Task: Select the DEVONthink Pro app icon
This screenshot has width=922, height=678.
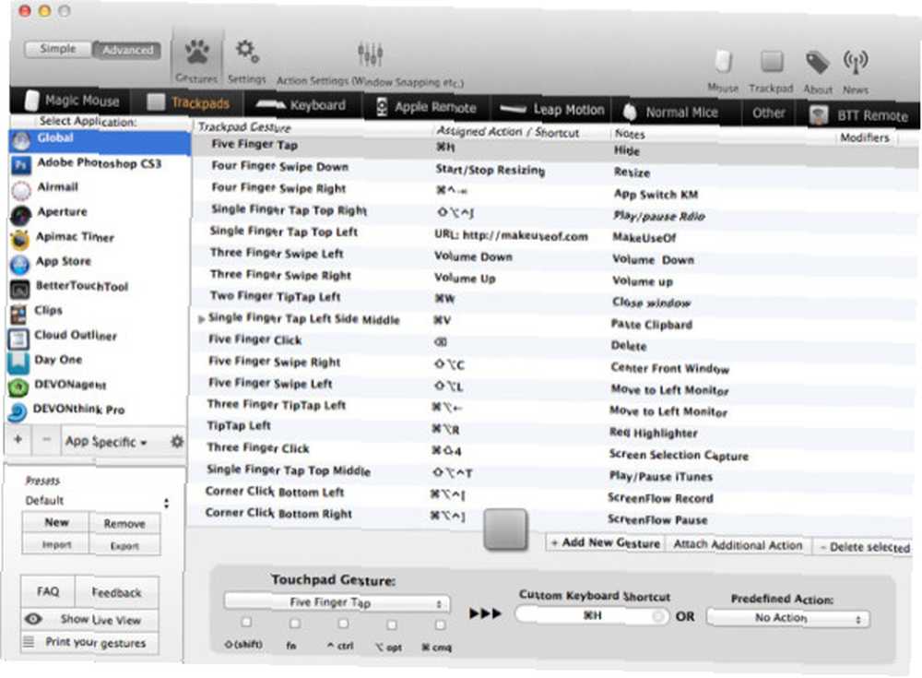Action: [x=17, y=412]
